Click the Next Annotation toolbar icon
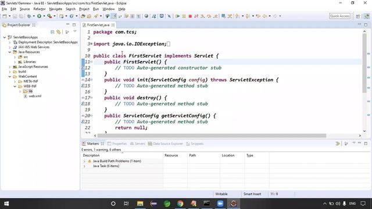The height and width of the screenshot is (209, 372). coord(237,16)
